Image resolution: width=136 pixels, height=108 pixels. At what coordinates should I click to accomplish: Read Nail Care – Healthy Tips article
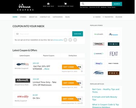pyautogui.click(x=106, y=91)
